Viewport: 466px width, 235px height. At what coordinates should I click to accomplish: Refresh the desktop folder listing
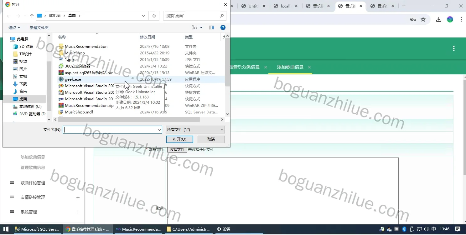tap(154, 16)
